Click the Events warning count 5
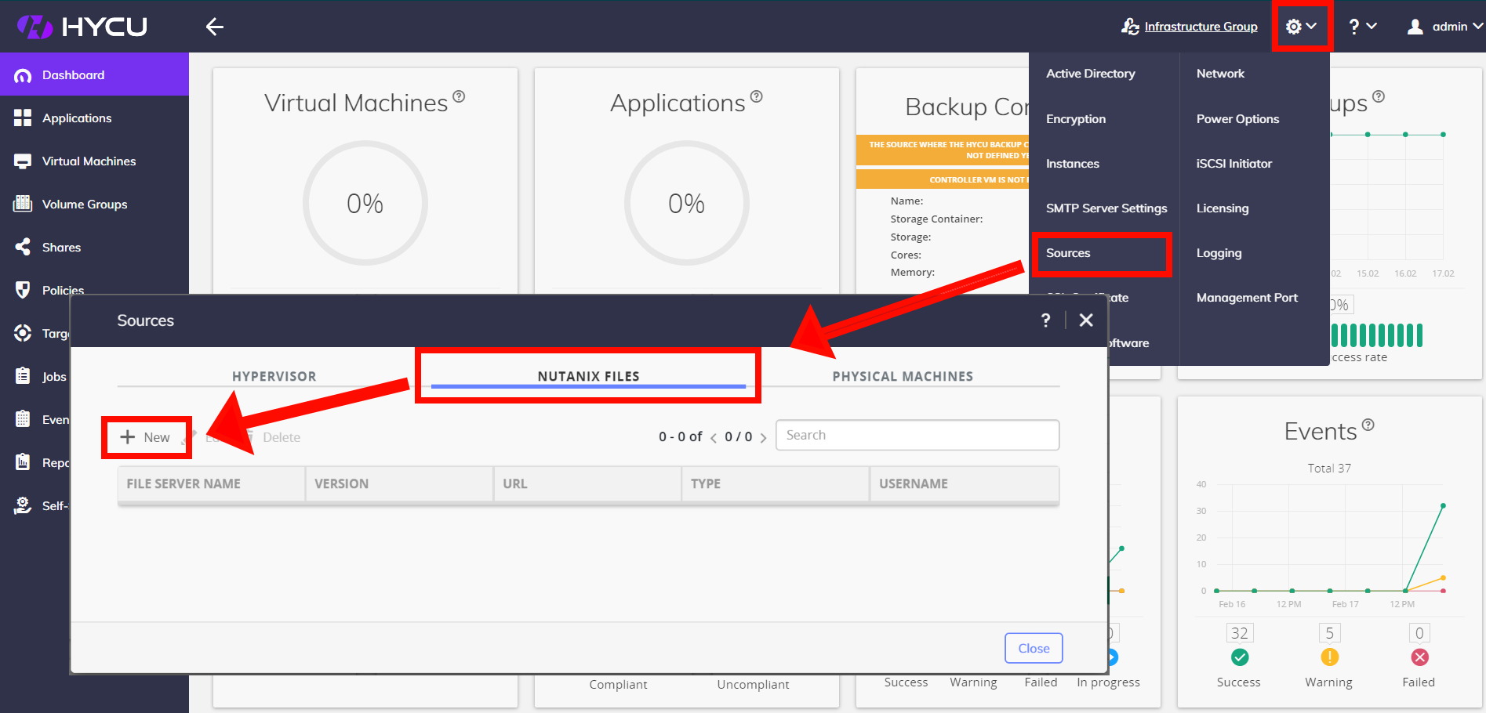Viewport: 1486px width, 713px height. (x=1330, y=633)
